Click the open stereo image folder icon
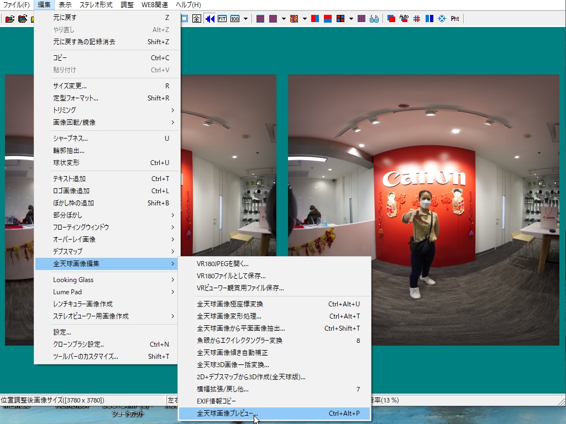 point(10,19)
